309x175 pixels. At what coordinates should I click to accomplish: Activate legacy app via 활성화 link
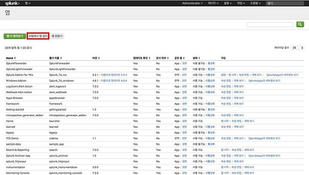[x=211, y=133]
